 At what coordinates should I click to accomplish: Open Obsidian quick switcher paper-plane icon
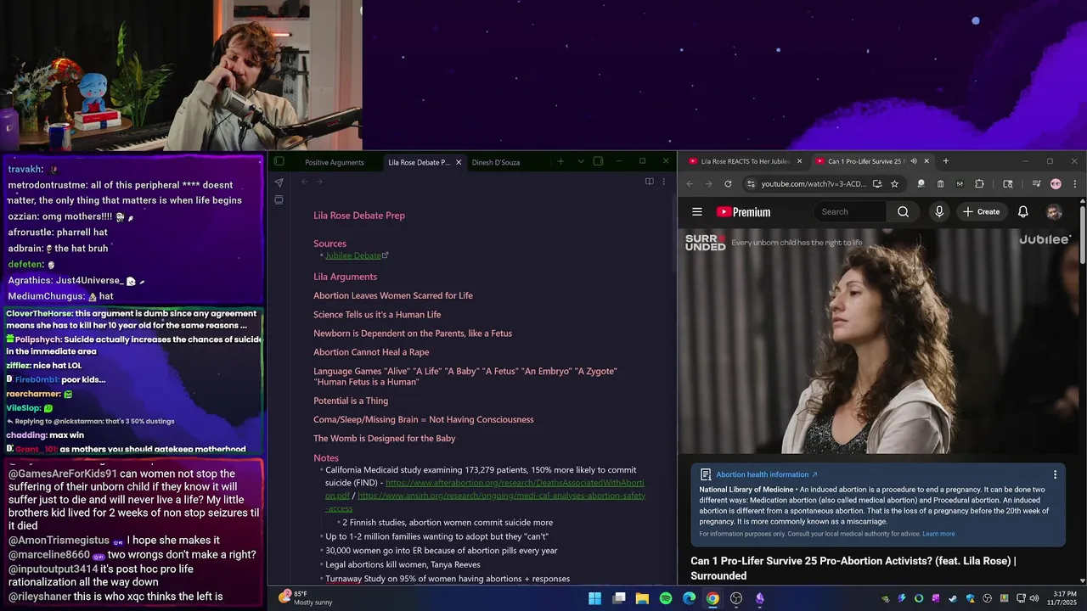coord(279,182)
